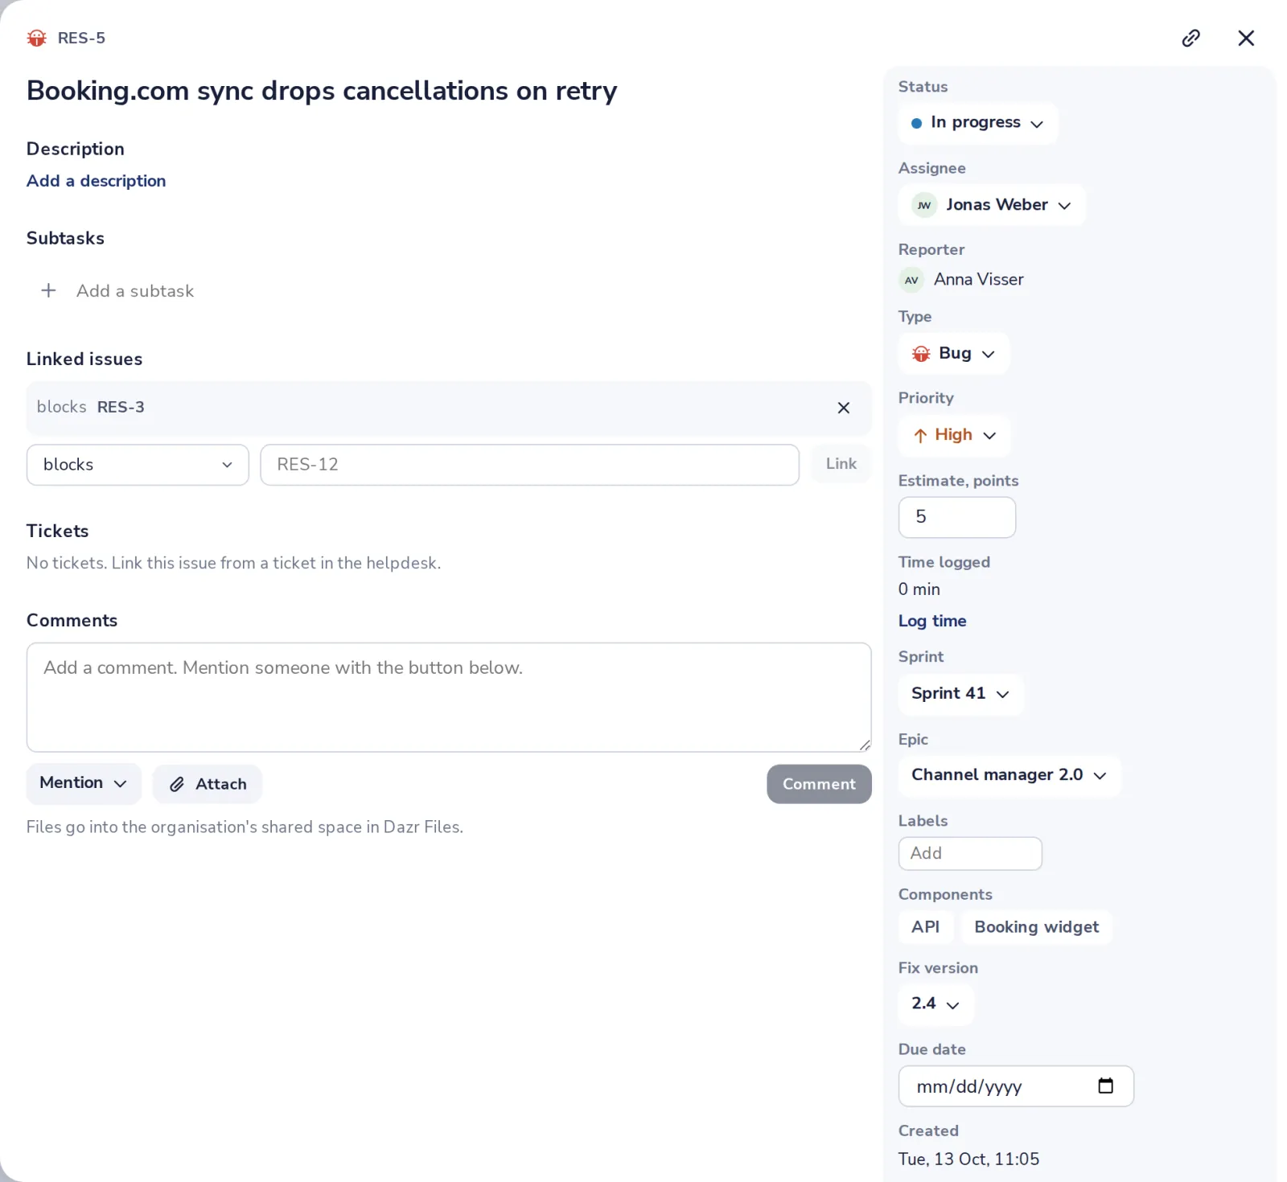Click the 0 min time logged value
The height and width of the screenshot is (1182, 1287).
(919, 589)
